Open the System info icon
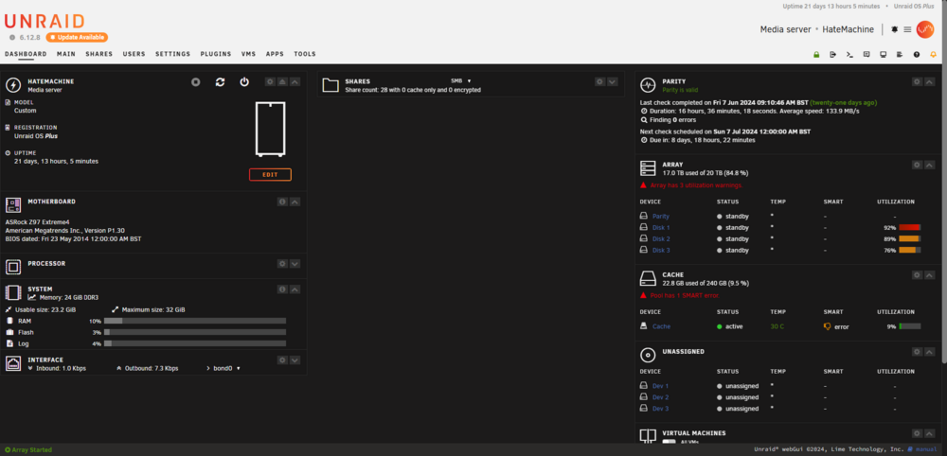Screen dimensions: 947x456 point(282,289)
